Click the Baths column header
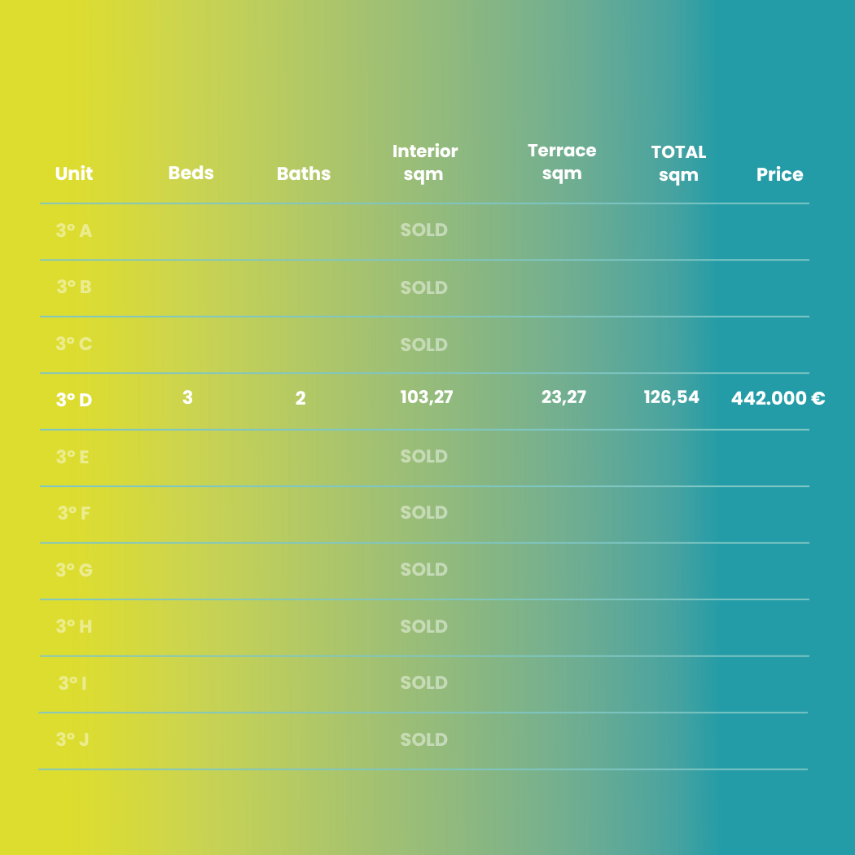This screenshot has width=855, height=855. click(x=304, y=173)
